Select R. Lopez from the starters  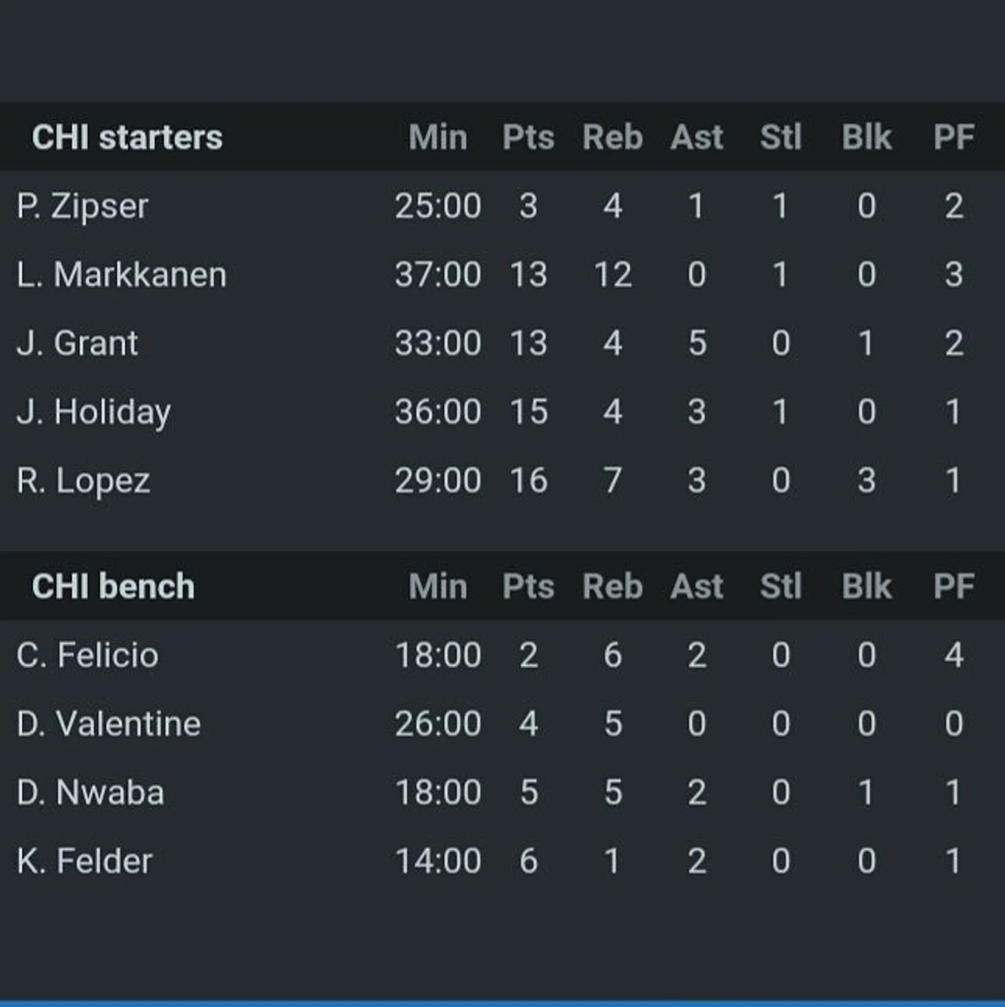[x=83, y=480]
